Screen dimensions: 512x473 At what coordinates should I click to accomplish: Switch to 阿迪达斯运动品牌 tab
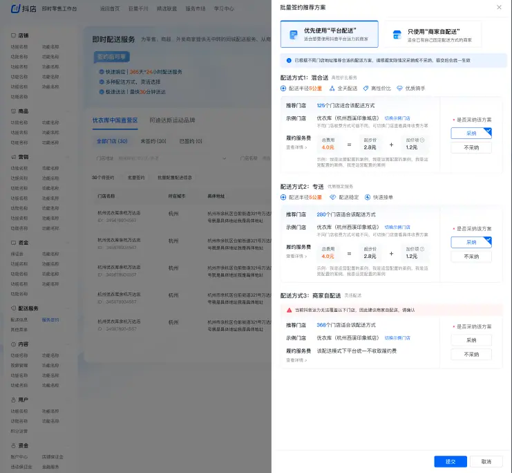tap(172, 120)
